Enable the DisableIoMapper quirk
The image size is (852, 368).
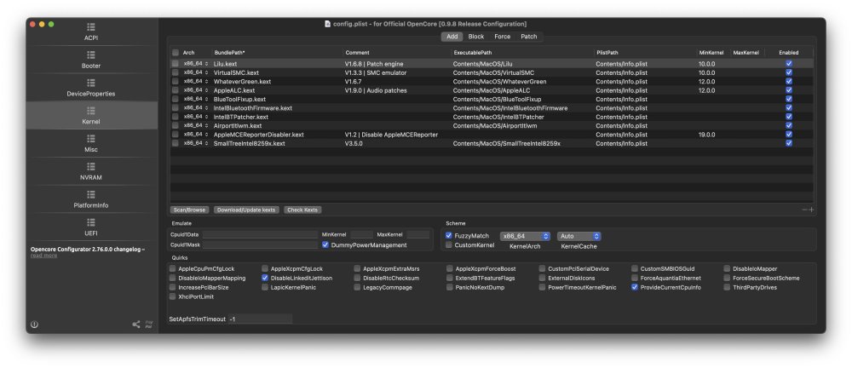point(727,268)
